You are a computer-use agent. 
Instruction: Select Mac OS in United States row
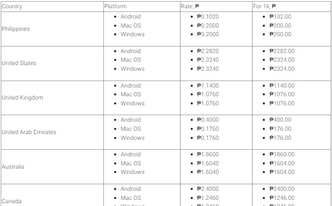[x=131, y=60]
